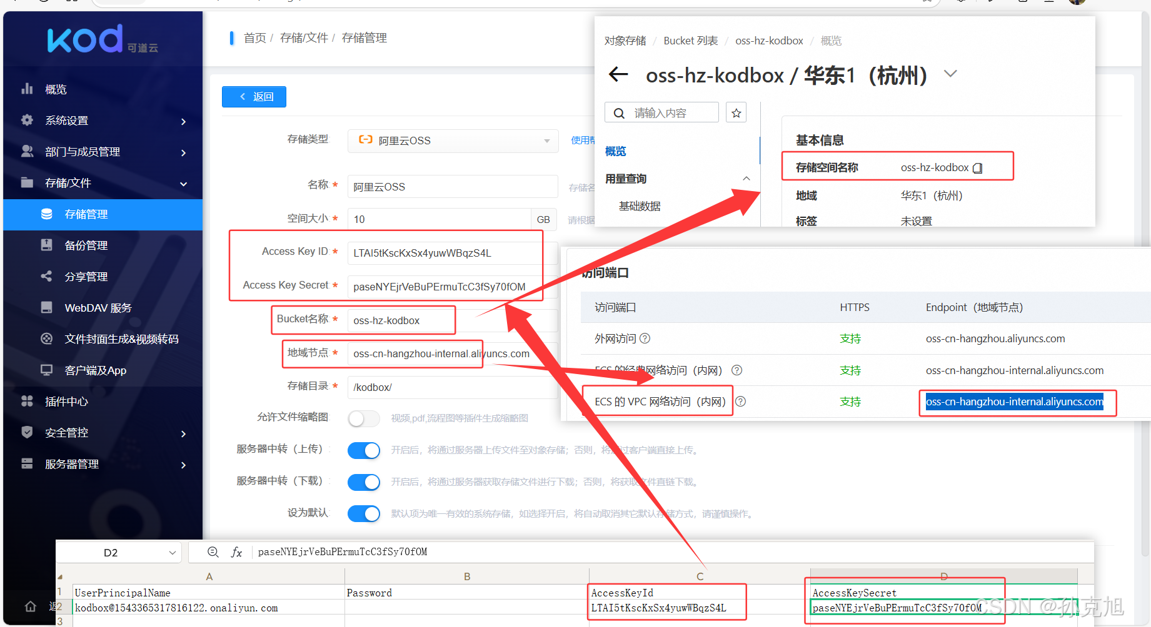The width and height of the screenshot is (1151, 627).
Task: Click the star favorite icon near search box
Action: [x=736, y=113]
